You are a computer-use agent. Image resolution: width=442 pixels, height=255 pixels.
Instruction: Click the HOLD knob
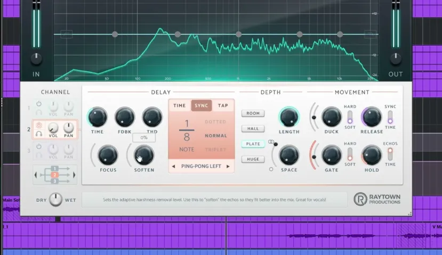click(x=372, y=155)
